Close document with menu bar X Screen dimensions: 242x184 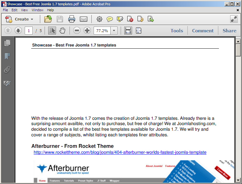coord(238,10)
